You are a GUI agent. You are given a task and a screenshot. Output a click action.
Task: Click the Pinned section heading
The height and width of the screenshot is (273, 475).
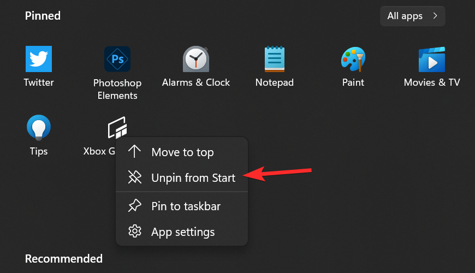(x=43, y=16)
